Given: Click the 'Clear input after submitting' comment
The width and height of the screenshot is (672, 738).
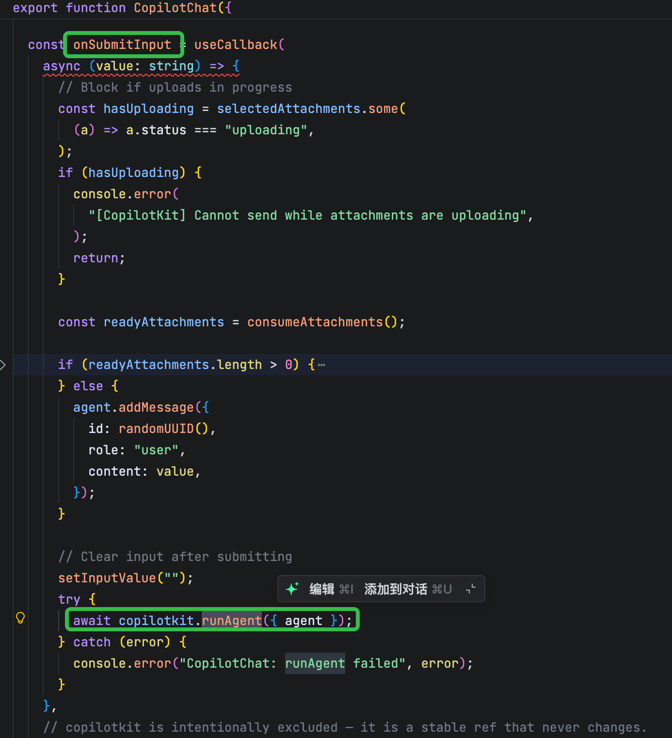Looking at the screenshot, I should (x=175, y=557).
